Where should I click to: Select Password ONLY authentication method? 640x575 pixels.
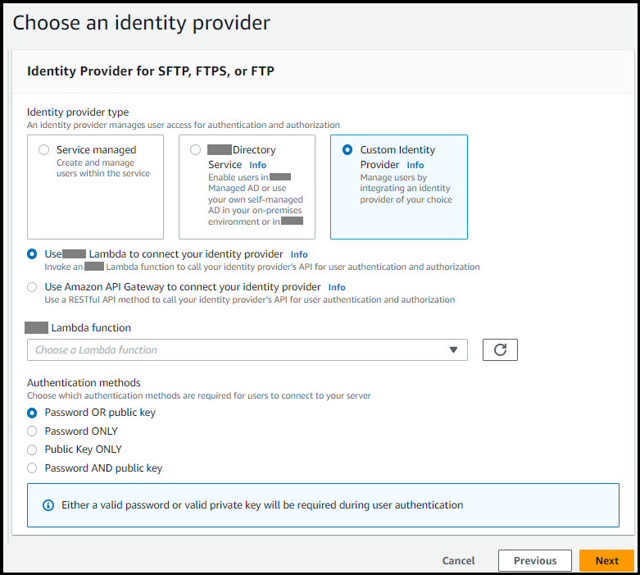[32, 431]
